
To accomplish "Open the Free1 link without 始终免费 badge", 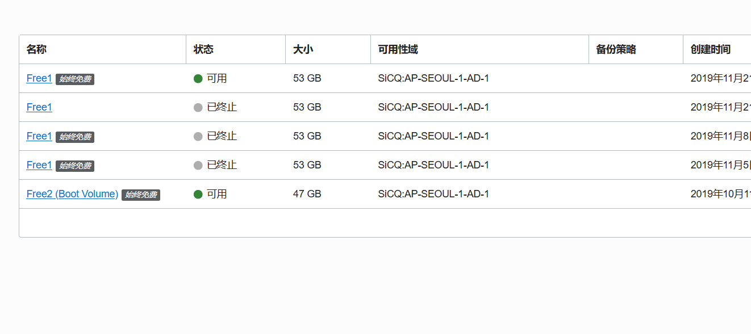I will pyautogui.click(x=39, y=107).
